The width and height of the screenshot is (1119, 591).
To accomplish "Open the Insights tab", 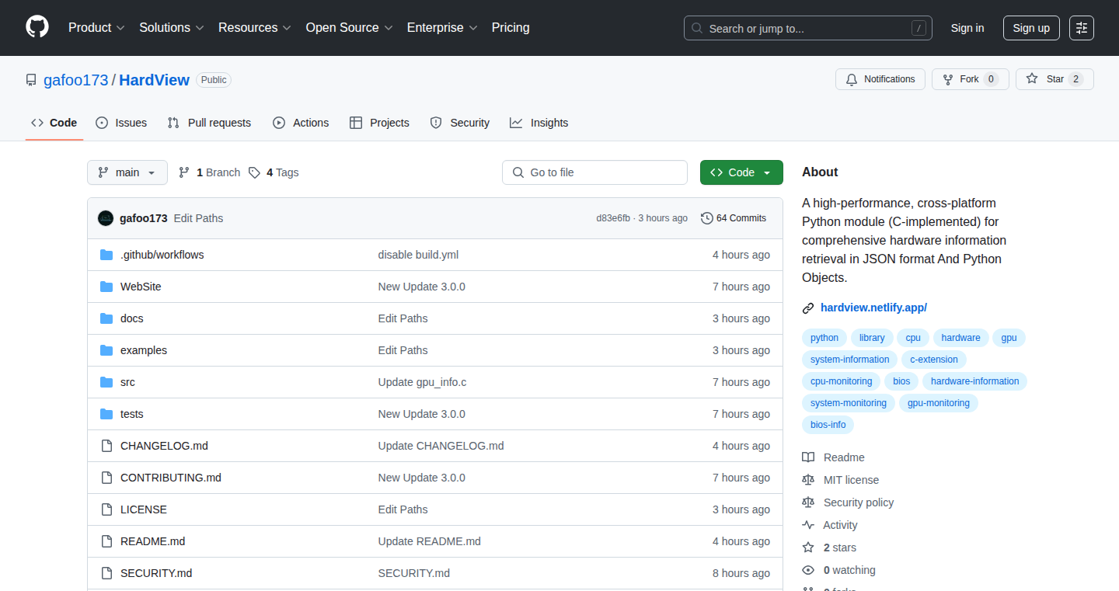I will 539,123.
